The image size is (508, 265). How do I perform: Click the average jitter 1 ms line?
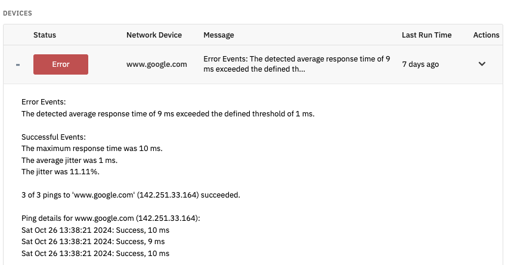(78, 160)
